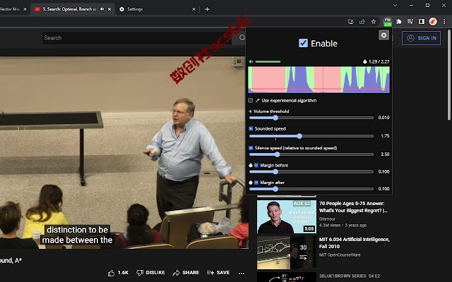The height and width of the screenshot is (282, 452).
Task: Adjust the Sounded speed slider
Action: point(311,136)
